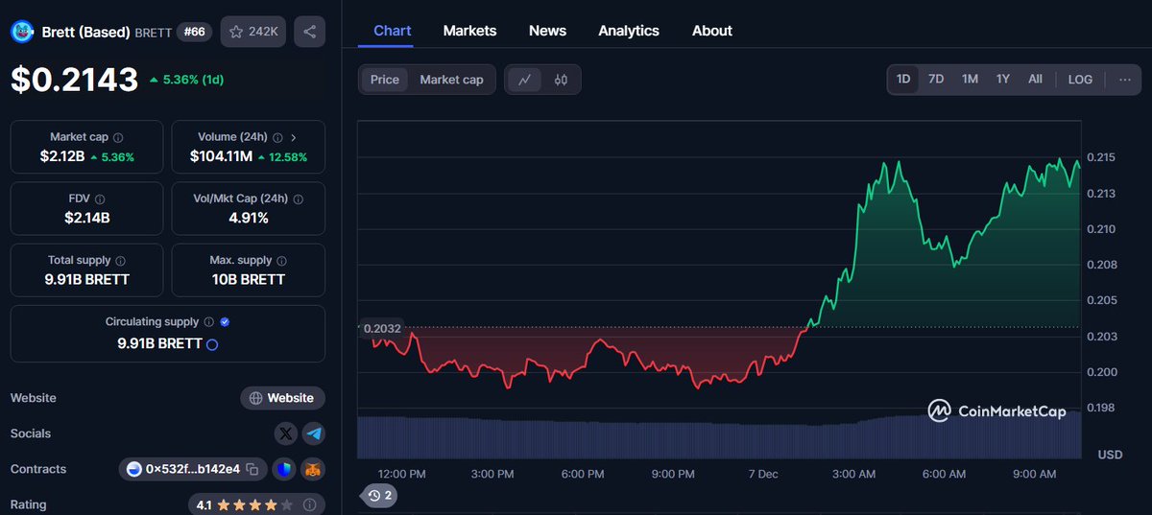Click the verified badge beside Circulating supply
This screenshot has width=1152, height=515.
click(225, 322)
